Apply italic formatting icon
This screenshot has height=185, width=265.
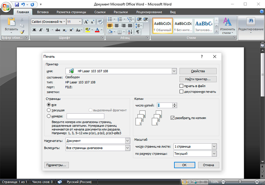click(41, 30)
